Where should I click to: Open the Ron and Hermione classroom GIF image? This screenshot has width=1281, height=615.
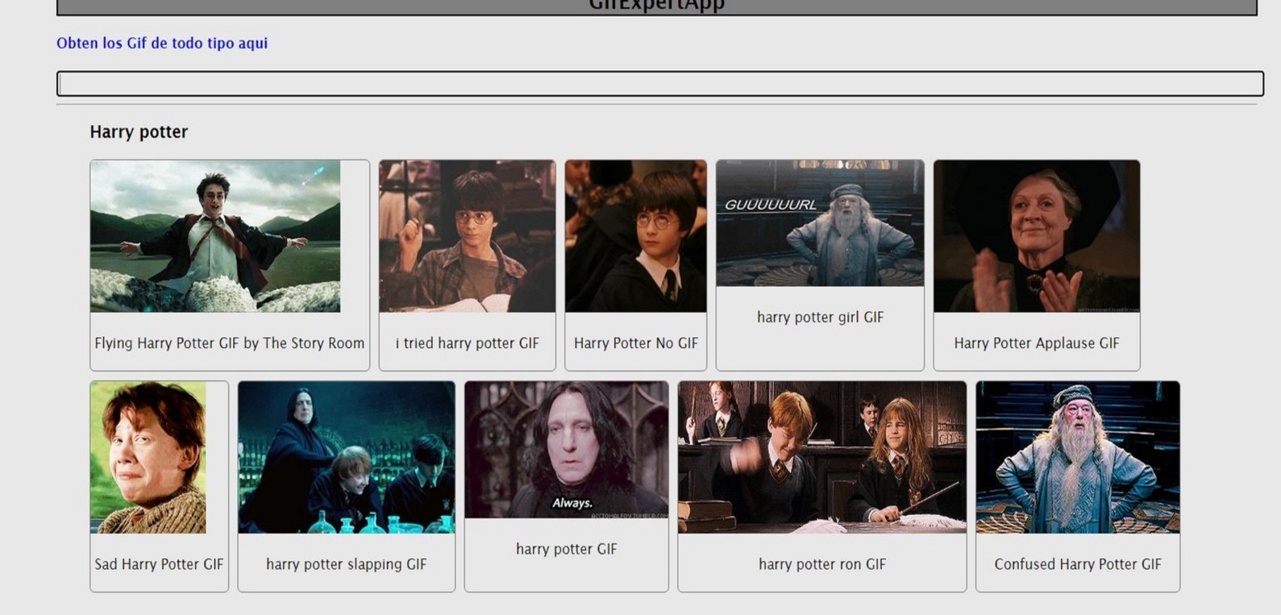click(821, 457)
